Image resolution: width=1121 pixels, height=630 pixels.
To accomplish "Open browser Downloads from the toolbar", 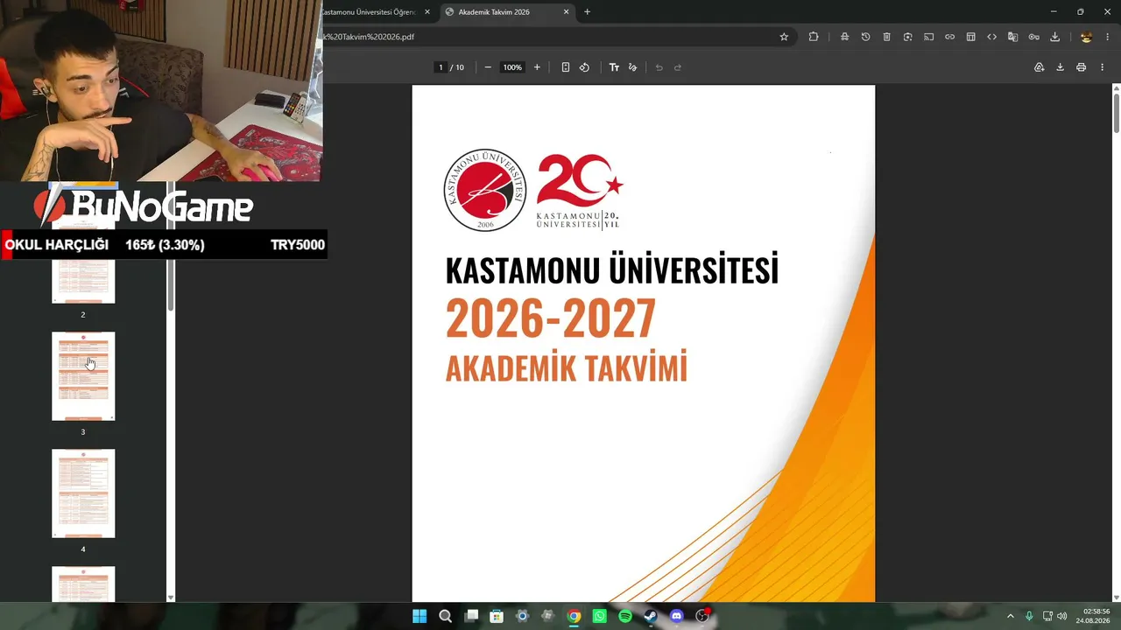I will (x=1054, y=37).
